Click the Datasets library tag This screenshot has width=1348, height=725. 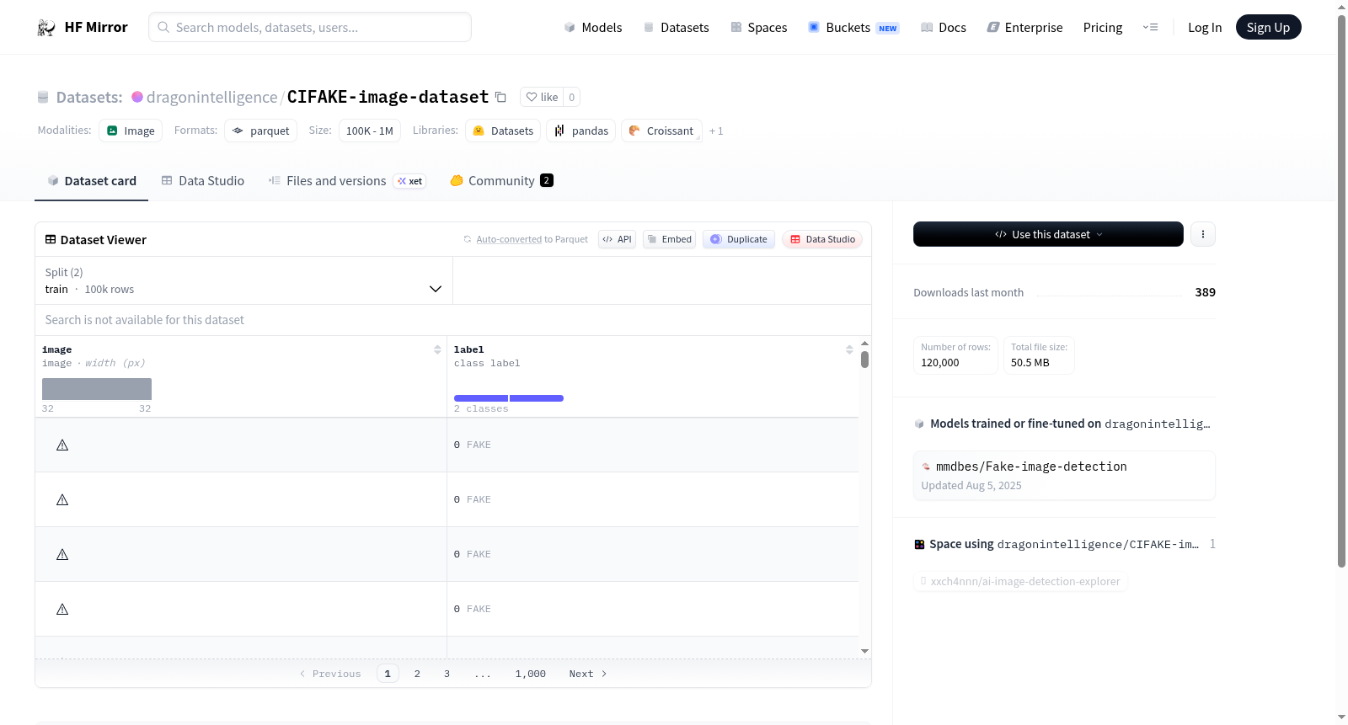pos(503,131)
